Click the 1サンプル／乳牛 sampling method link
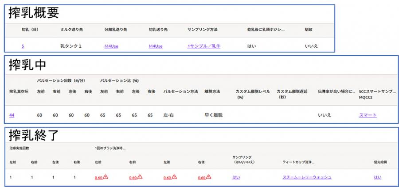The image size is (399, 187). point(205,46)
